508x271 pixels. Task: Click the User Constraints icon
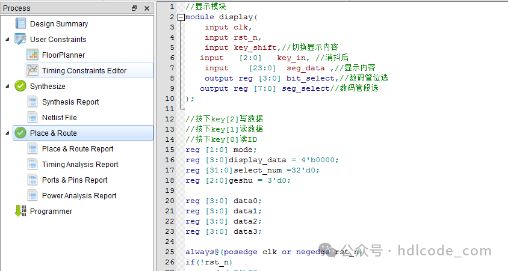[x=20, y=39]
